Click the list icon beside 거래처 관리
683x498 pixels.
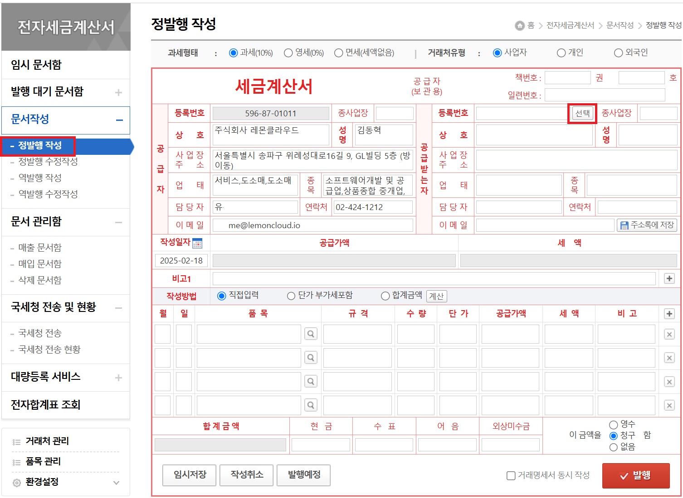pyautogui.click(x=17, y=442)
